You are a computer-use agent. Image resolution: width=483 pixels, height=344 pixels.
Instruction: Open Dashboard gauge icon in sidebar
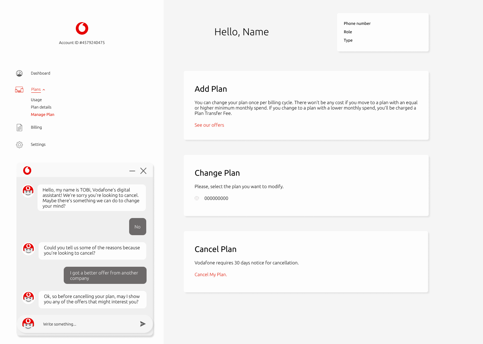pyautogui.click(x=19, y=73)
